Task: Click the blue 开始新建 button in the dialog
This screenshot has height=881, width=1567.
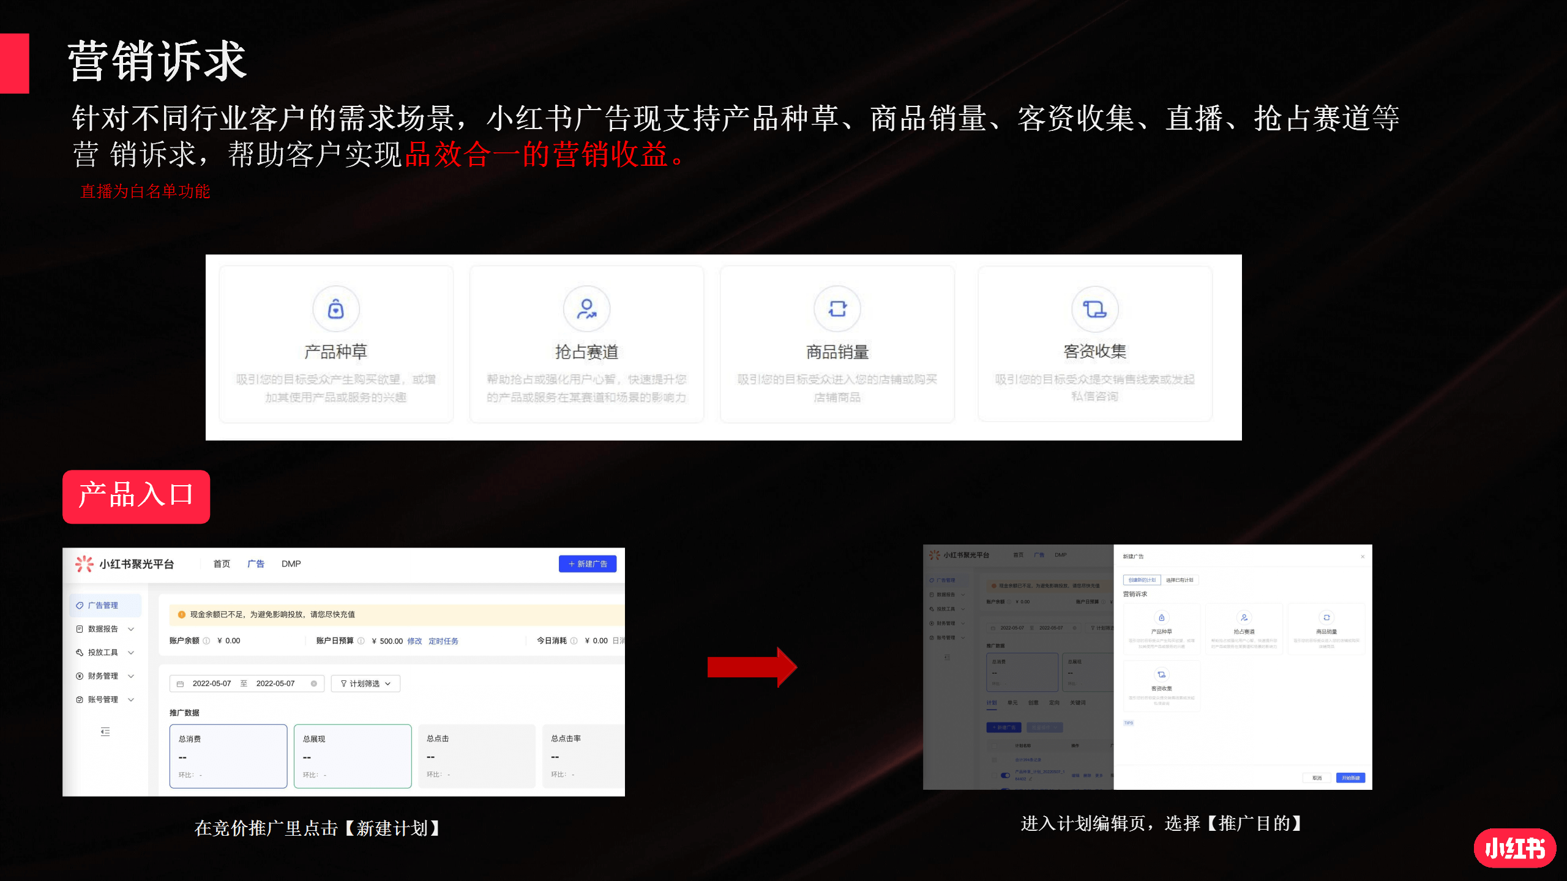Action: [x=1350, y=778]
